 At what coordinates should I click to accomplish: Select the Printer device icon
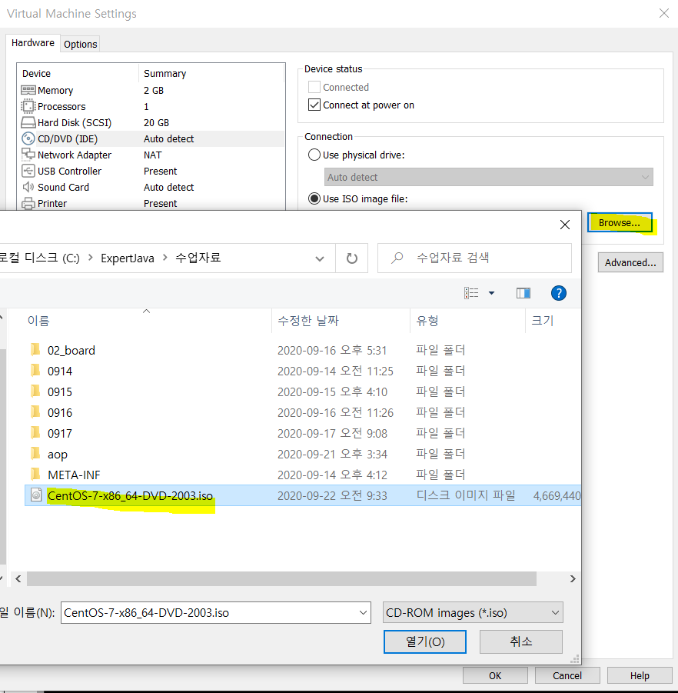28,203
